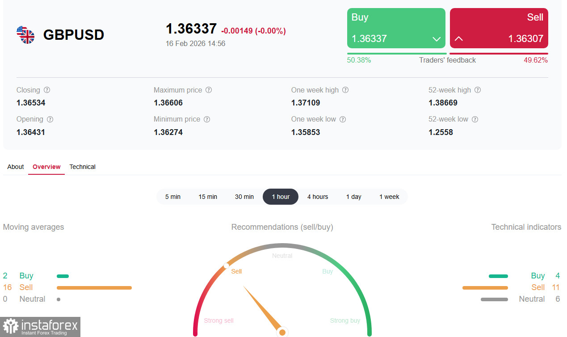Select the 15 min timeframe
567x337 pixels.
208,197
